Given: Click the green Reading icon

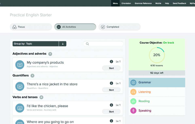Looking at the screenshot, I should point(133,101).
